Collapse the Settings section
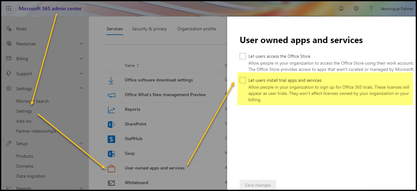Image resolution: width=417 pixels, height=191 pixels. click(81, 88)
